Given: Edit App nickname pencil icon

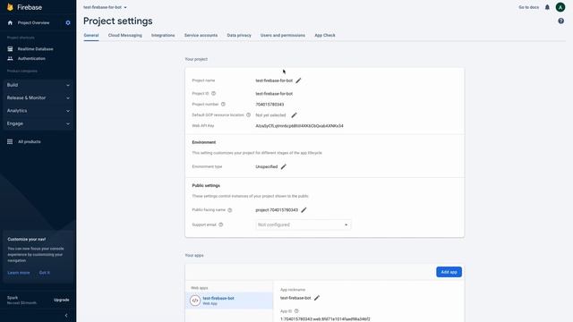Looking at the screenshot, I should tap(317, 298).
